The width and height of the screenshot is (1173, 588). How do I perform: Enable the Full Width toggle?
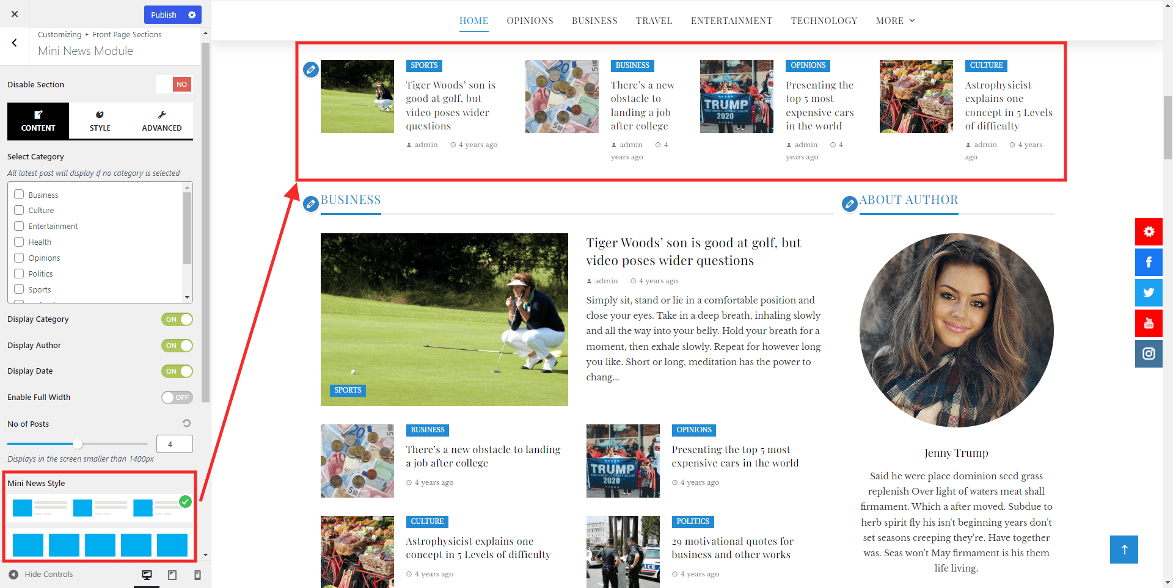click(x=177, y=397)
